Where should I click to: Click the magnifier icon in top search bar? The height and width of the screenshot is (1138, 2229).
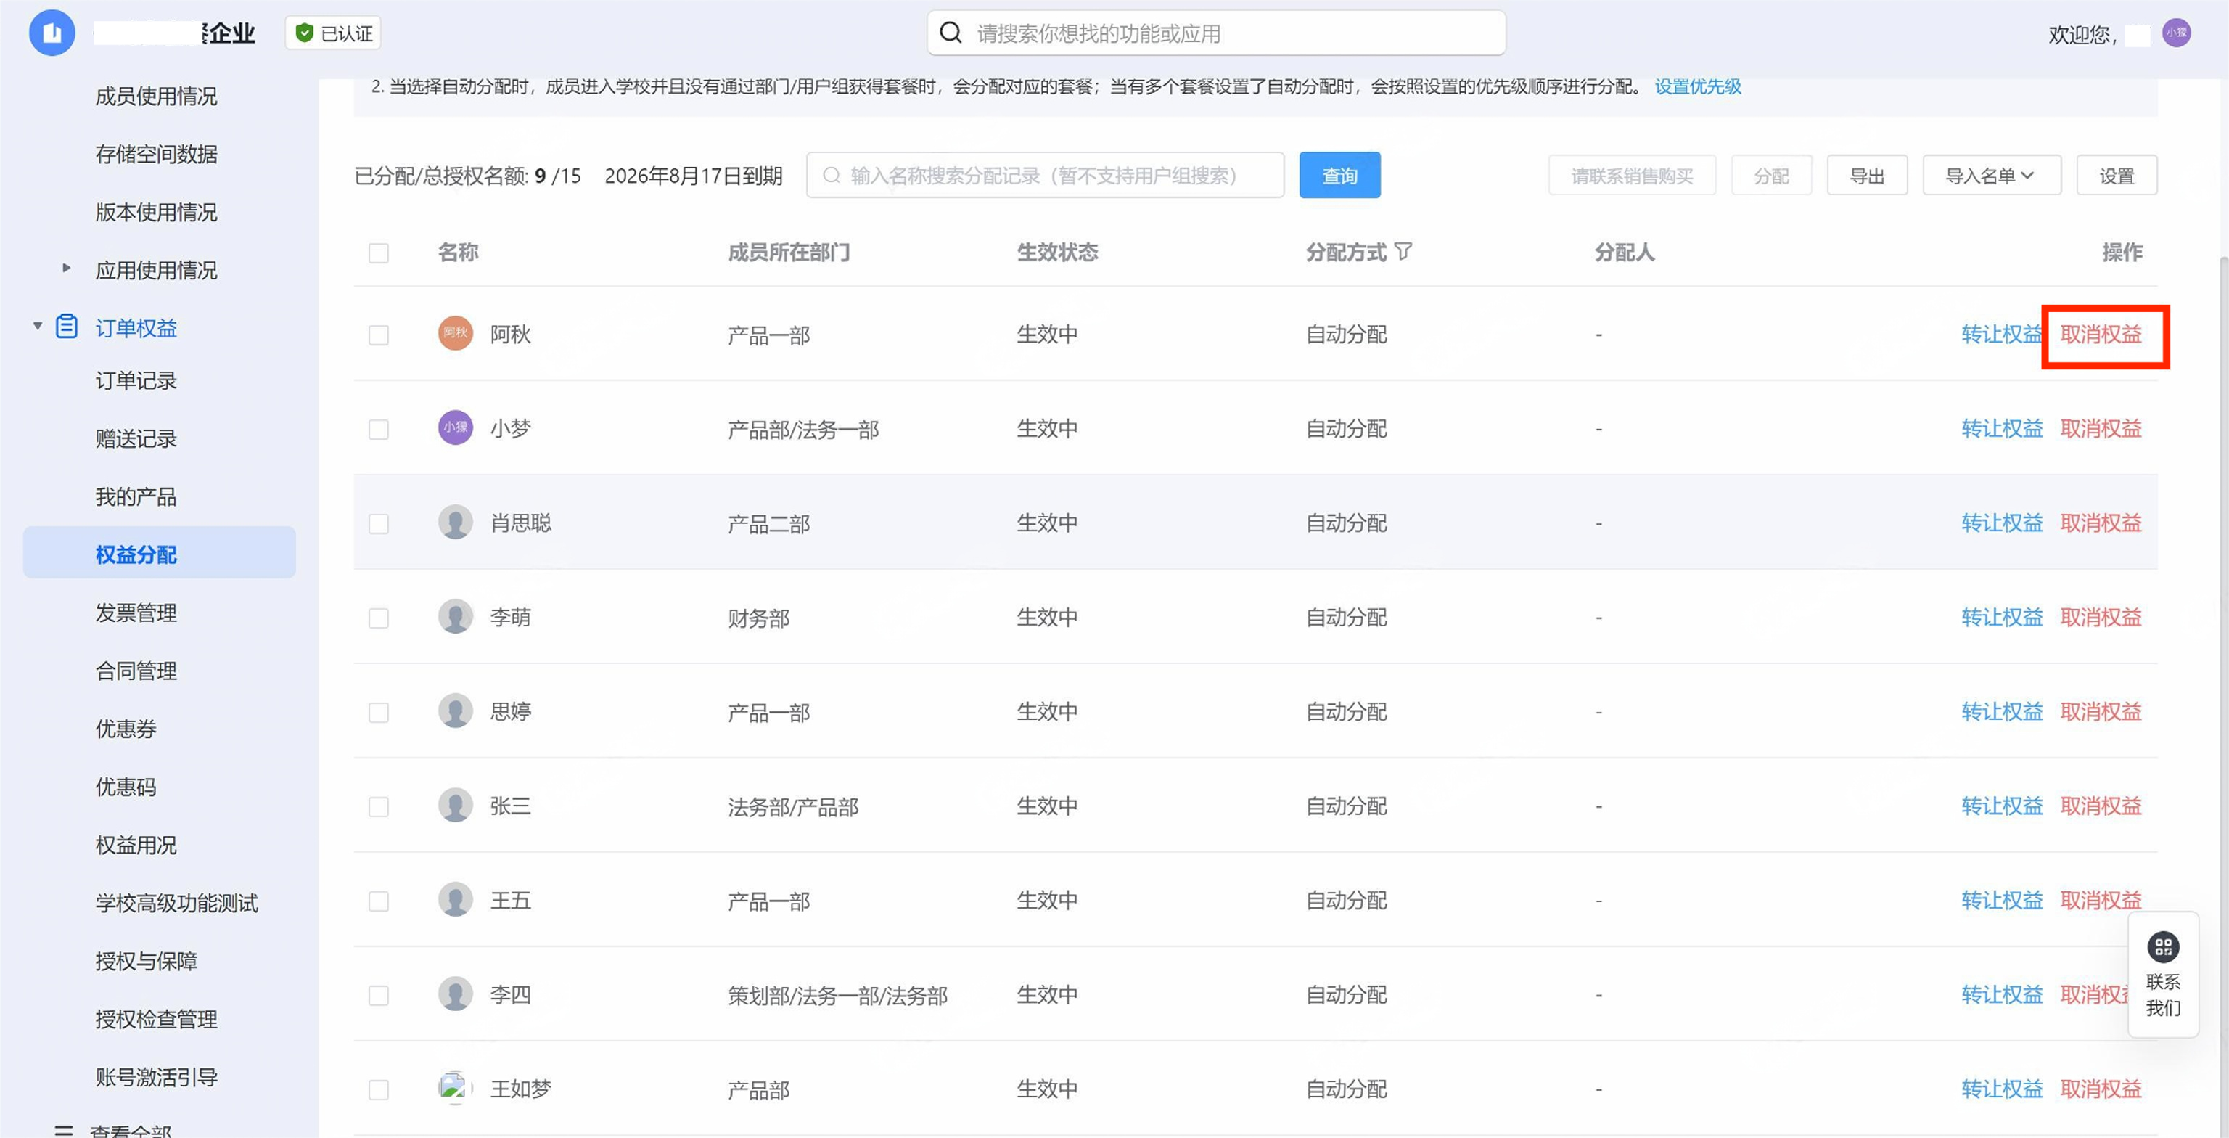pyautogui.click(x=950, y=33)
